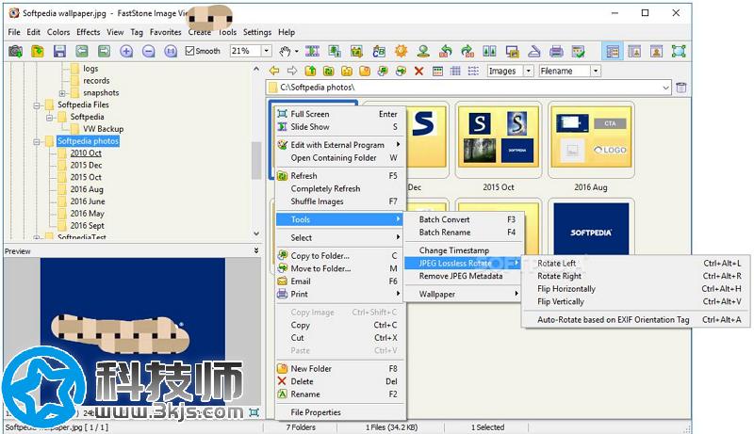Image resolution: width=754 pixels, height=434 pixels.
Task: Click the resize image toolbar icon
Action: [335, 51]
